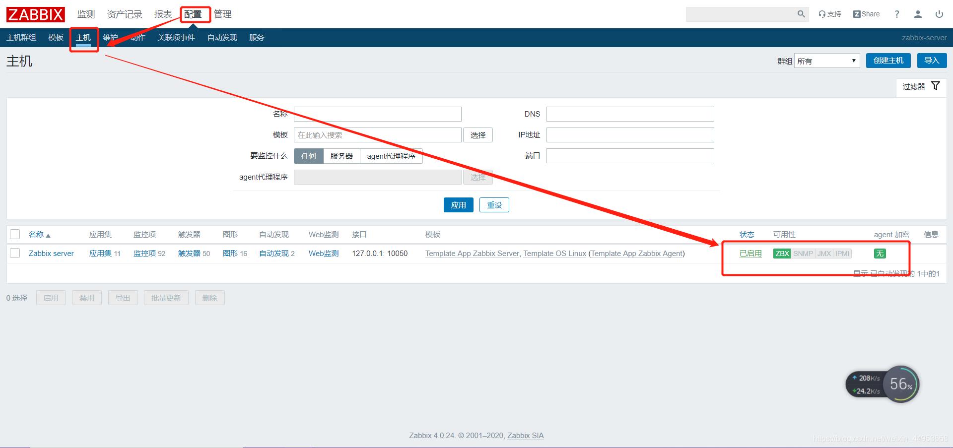
Task: Open the Zabbix server host link
Action: (51, 254)
